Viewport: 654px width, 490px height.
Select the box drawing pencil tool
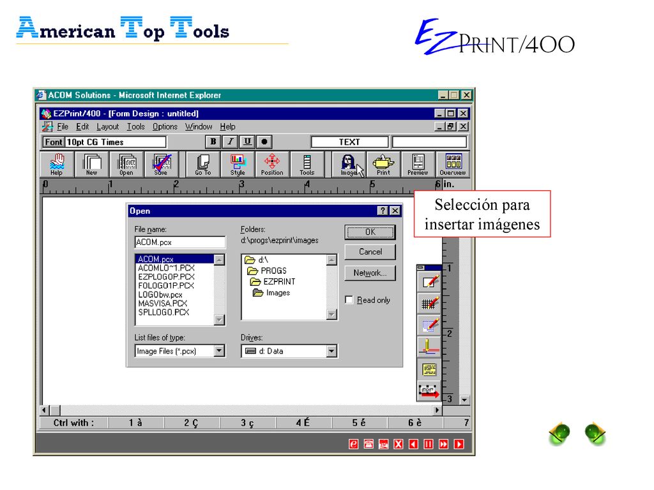(x=430, y=281)
